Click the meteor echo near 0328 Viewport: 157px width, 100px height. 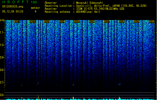click(120, 84)
